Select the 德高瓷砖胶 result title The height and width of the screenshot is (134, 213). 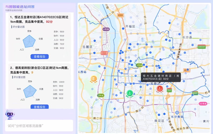[39, 70]
